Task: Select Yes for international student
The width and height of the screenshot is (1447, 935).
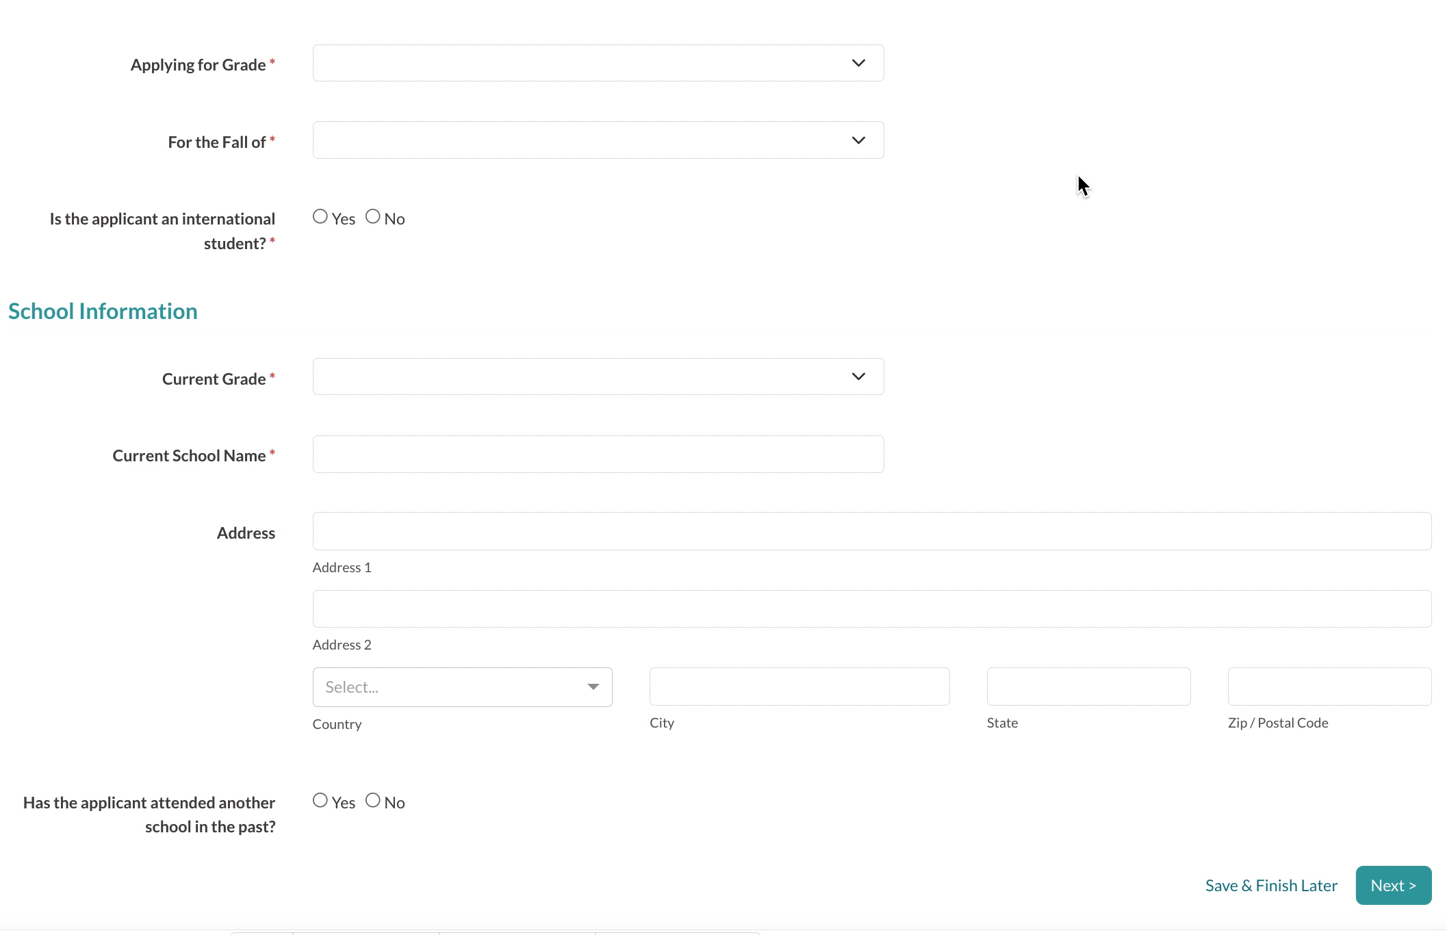Action: click(320, 216)
